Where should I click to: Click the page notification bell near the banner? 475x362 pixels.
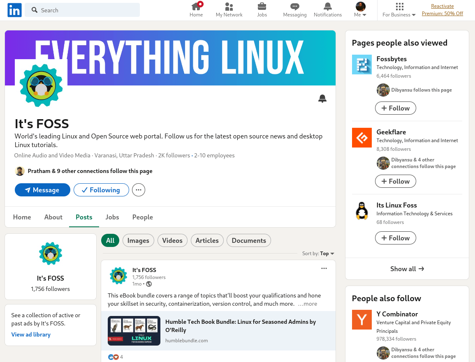322,99
